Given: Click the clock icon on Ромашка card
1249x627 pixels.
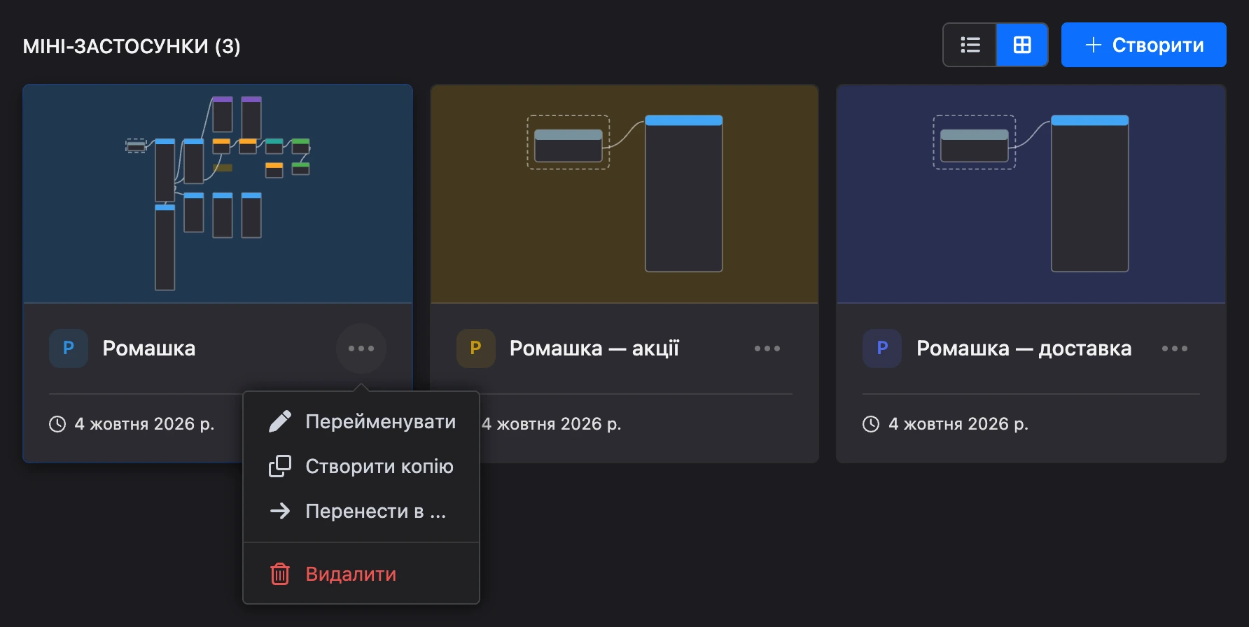Looking at the screenshot, I should click(x=57, y=424).
